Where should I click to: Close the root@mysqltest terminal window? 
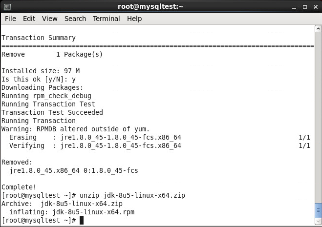pos(316,7)
